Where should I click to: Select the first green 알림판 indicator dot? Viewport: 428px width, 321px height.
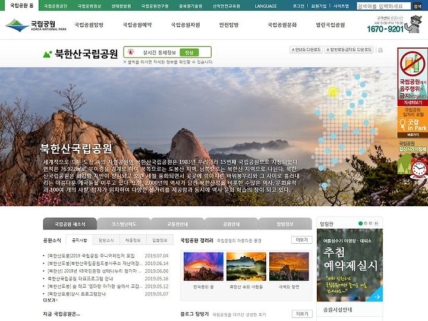click(x=360, y=224)
